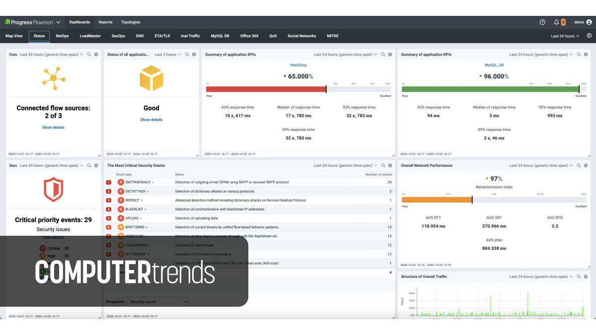Viewport: 596px width, 335px height.
Task: Open the help question-mark icon
Action: point(542,22)
